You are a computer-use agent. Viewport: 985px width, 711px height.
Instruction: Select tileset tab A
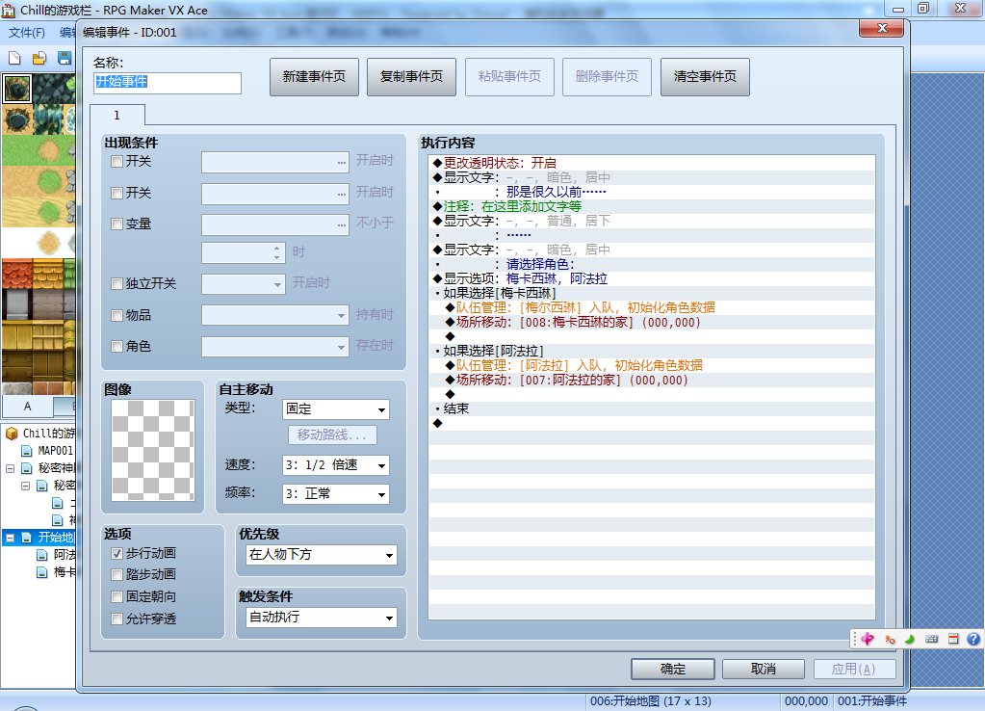click(x=28, y=407)
